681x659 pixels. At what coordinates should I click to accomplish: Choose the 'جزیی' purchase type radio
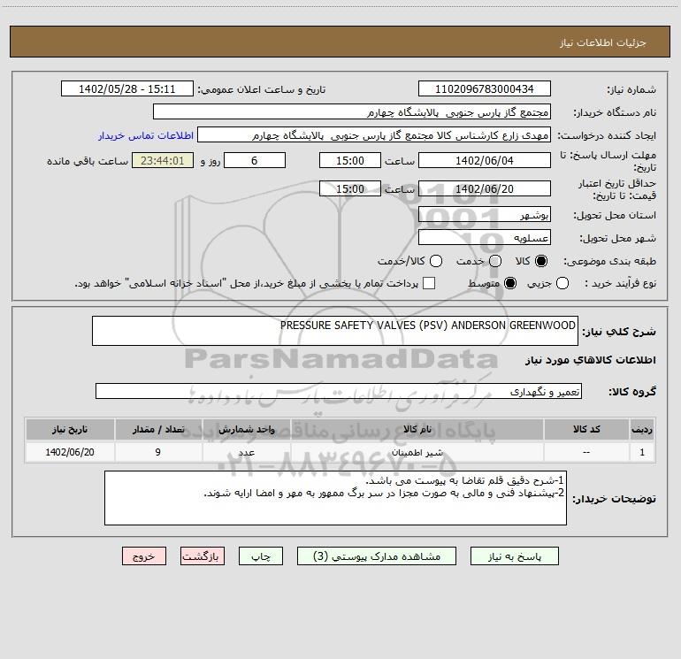point(563,283)
